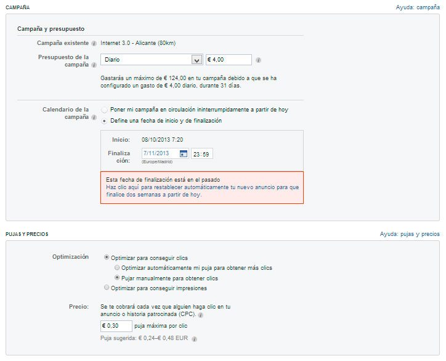Click info icon beside Campaña existente
The image size is (446, 361).
pyautogui.click(x=94, y=44)
